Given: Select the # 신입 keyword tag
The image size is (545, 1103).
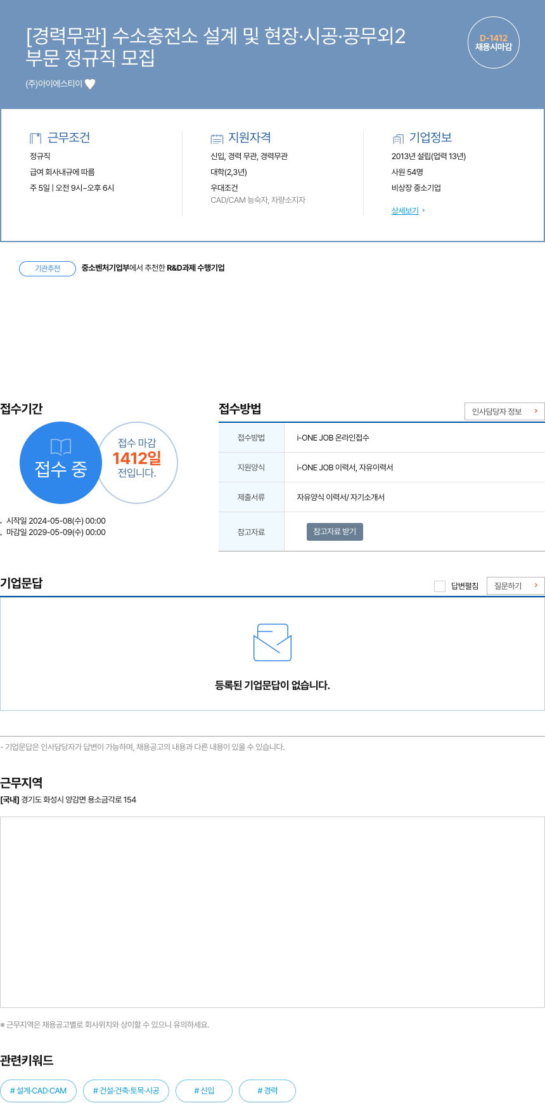Looking at the screenshot, I should point(204,1091).
